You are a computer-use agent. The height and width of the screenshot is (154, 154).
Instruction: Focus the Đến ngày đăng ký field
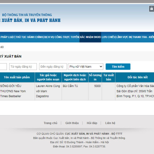[53, 67]
